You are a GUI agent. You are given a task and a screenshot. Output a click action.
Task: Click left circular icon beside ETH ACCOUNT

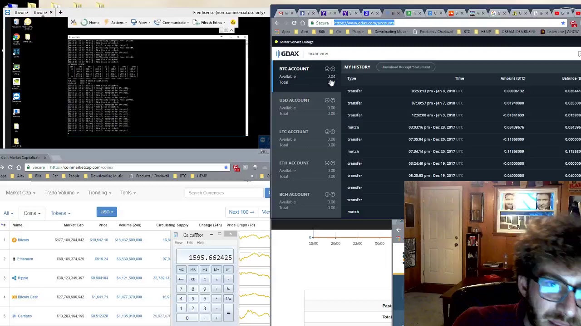pyautogui.click(x=327, y=163)
